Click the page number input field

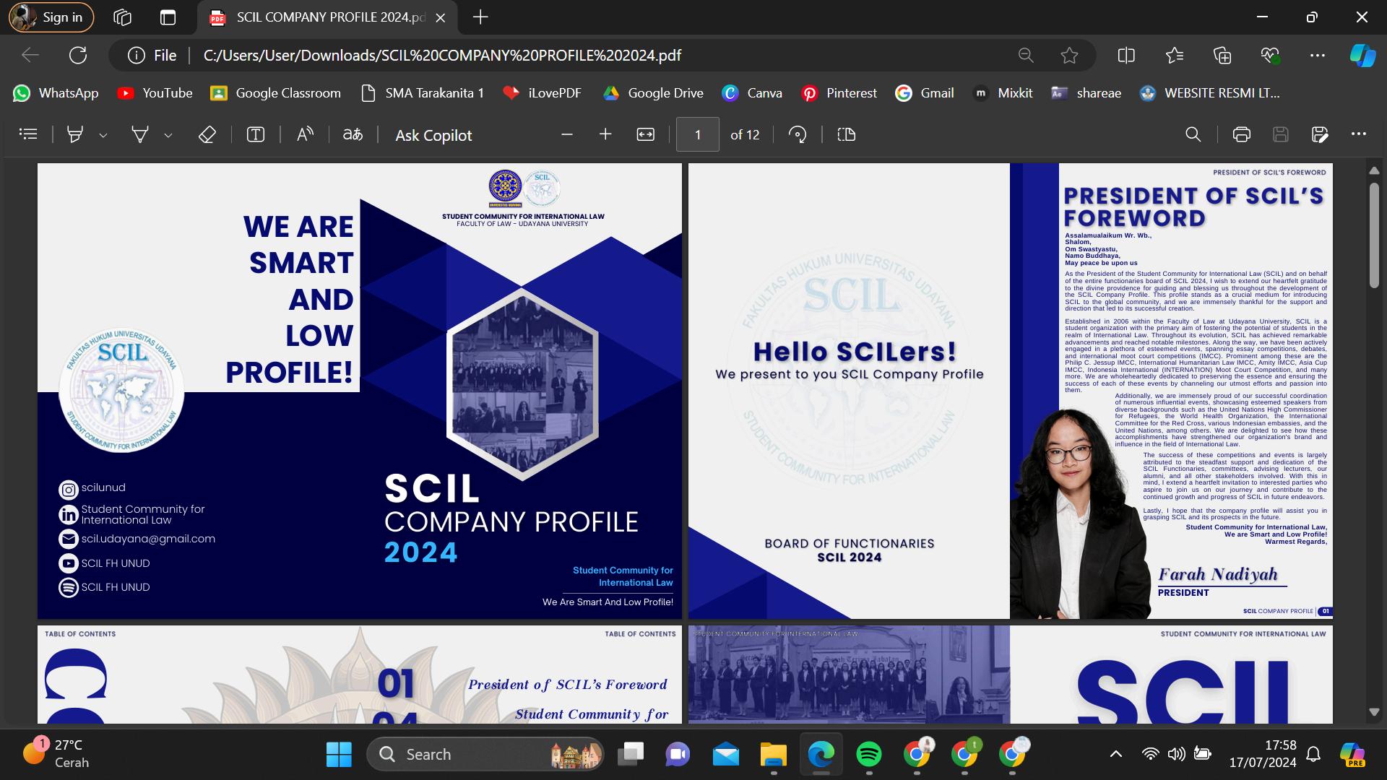tap(697, 134)
